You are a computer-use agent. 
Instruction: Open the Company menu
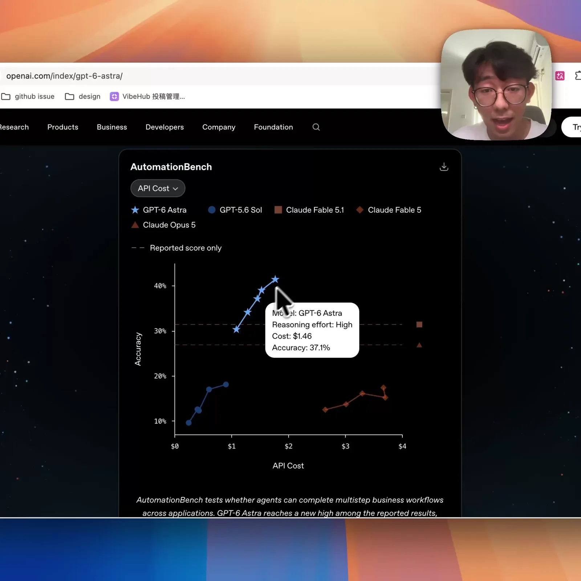click(219, 127)
